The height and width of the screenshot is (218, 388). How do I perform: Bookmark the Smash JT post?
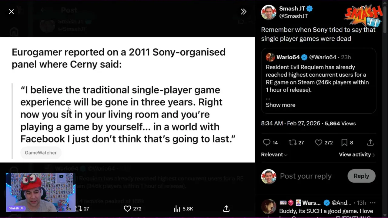[344, 142]
